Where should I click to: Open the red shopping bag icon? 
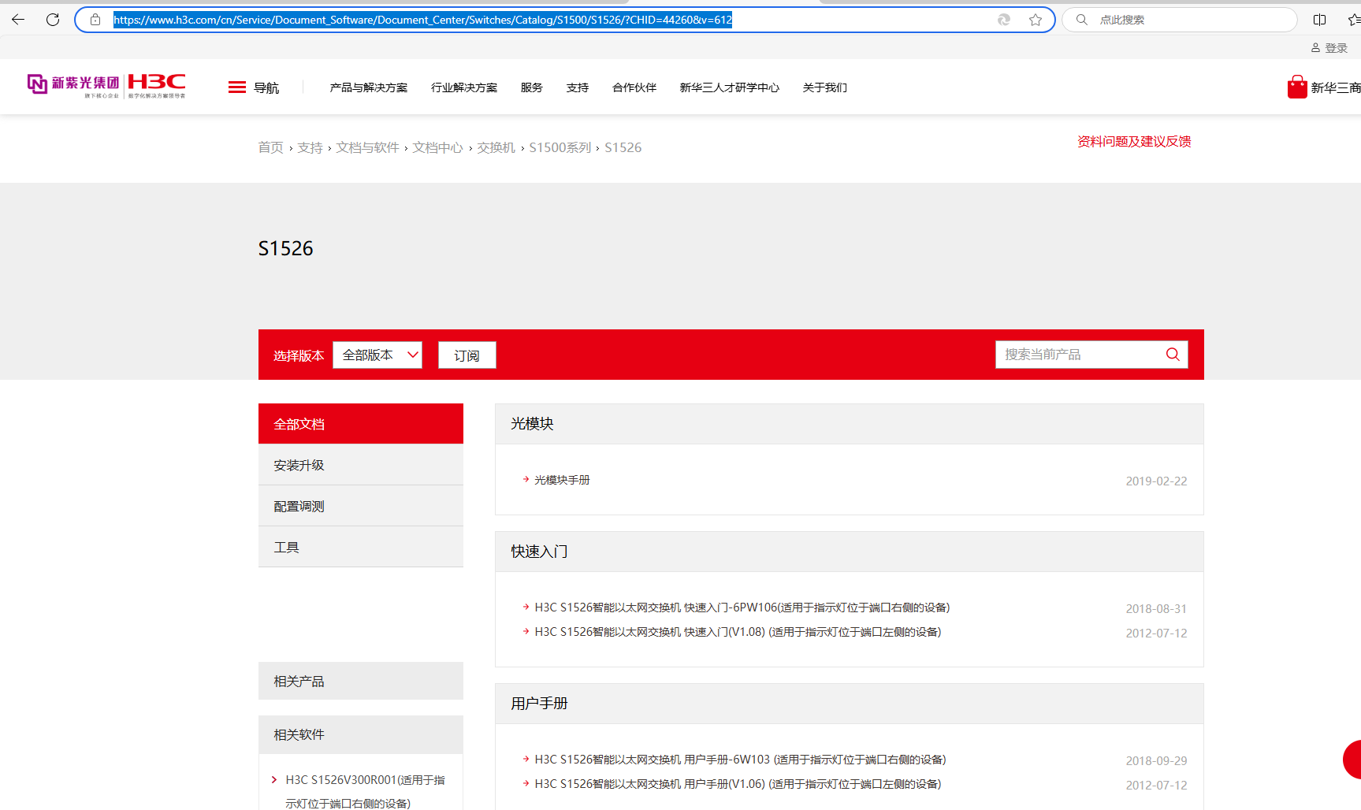click(1296, 87)
